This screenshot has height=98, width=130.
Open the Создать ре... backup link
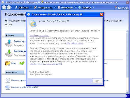[x=20, y=41]
